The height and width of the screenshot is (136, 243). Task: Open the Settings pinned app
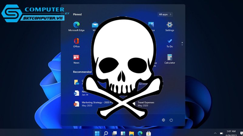coord(169,26)
